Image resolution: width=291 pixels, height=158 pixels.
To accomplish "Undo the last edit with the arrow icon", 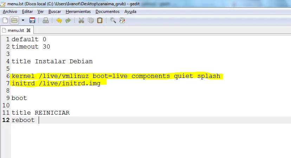I will click(59, 20).
